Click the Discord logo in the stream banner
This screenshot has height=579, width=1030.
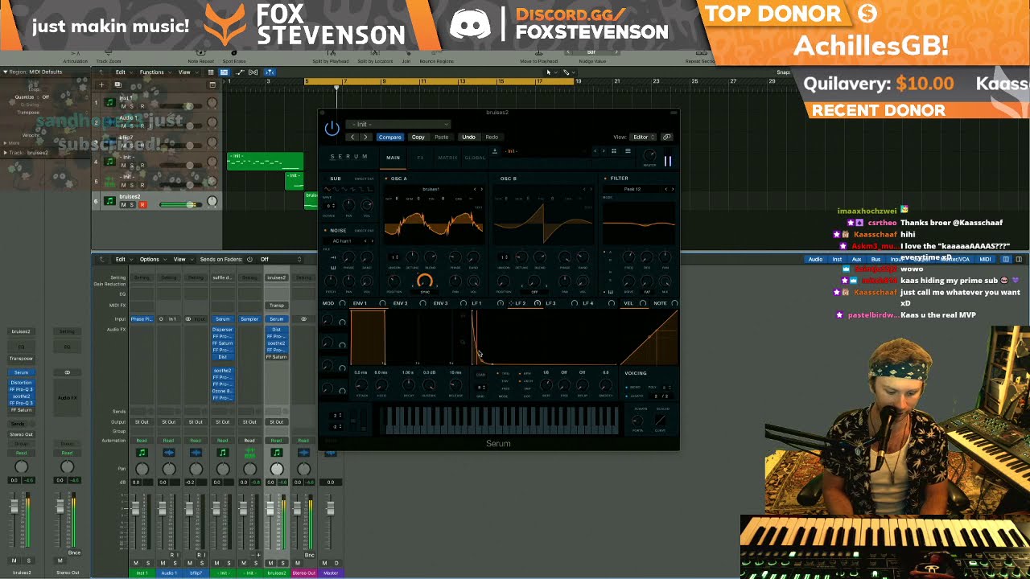point(470,25)
